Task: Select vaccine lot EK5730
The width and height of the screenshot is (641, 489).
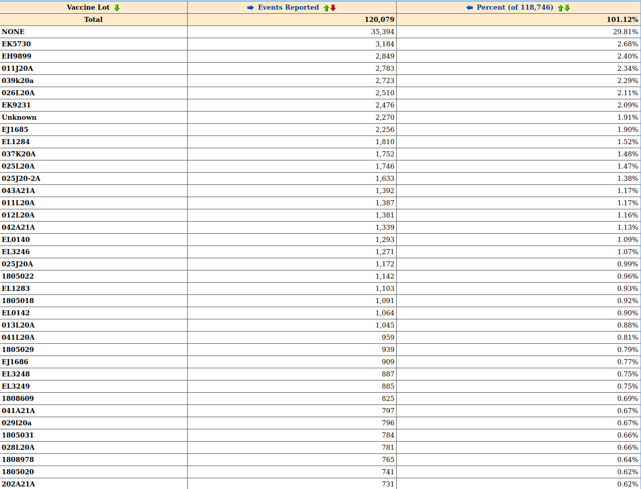Action: tap(16, 44)
